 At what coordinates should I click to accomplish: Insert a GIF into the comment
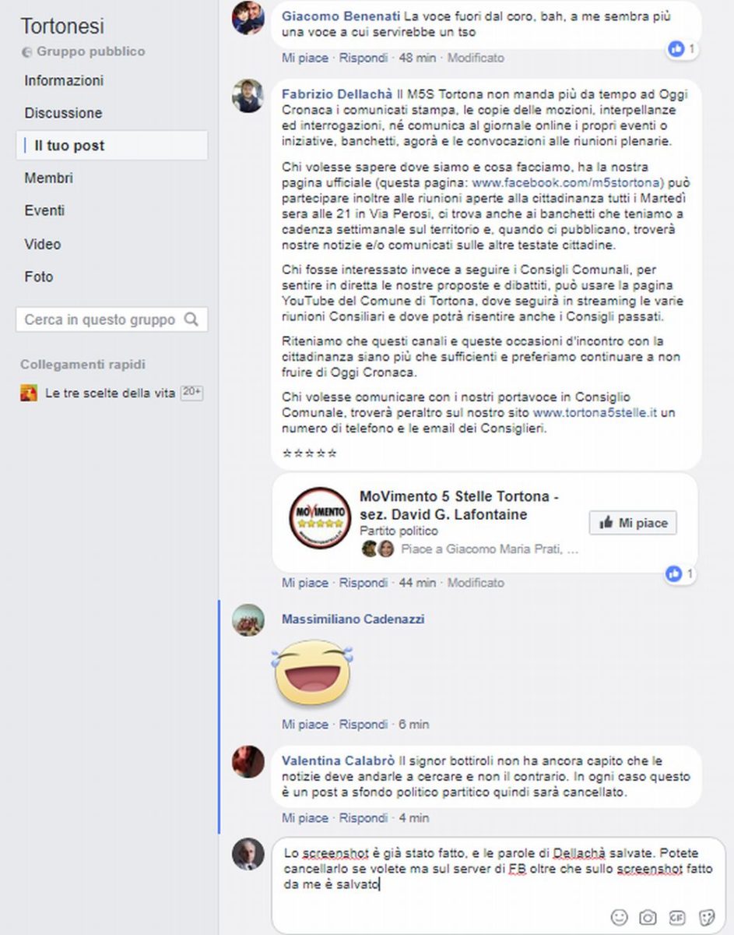coord(677,917)
